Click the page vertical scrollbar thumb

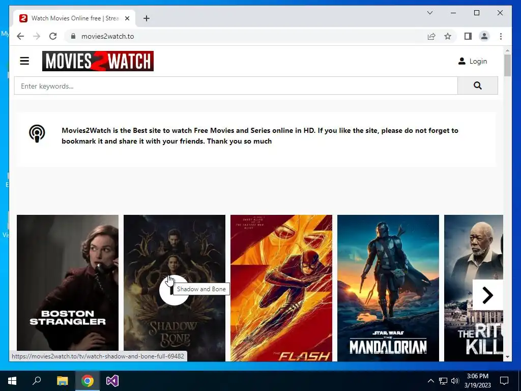pyautogui.click(x=507, y=65)
